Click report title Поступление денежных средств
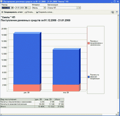Image resolution: width=120 pixels, height=116 pixels. 35,20
